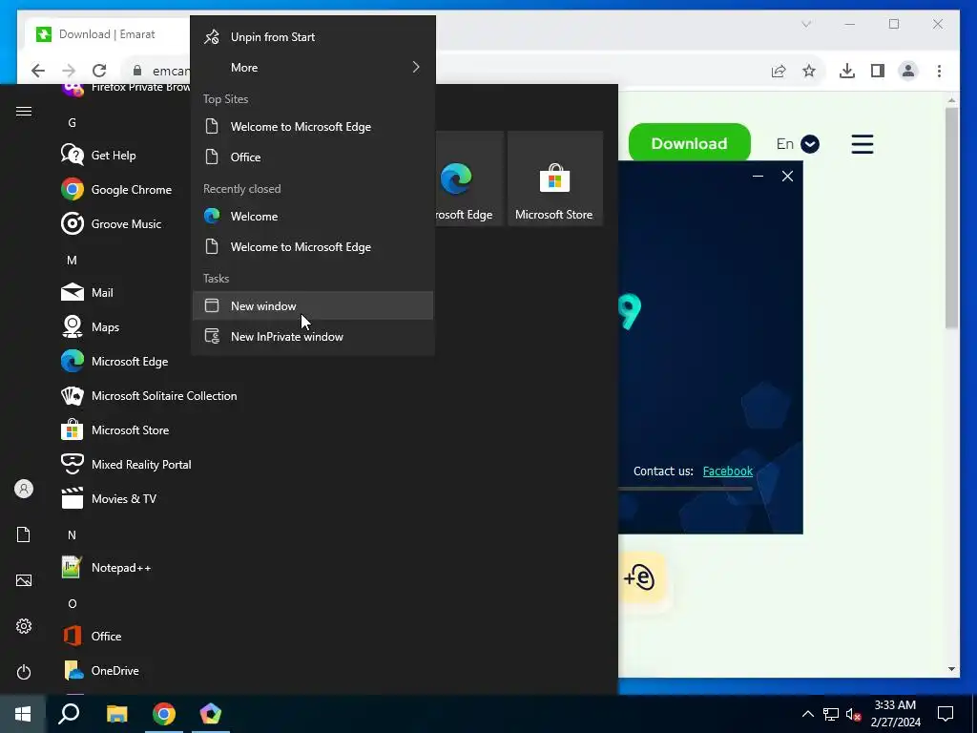Open Welcome to Microsoft Edge under Top Sites
The height and width of the screenshot is (733, 977).
tap(313, 127)
